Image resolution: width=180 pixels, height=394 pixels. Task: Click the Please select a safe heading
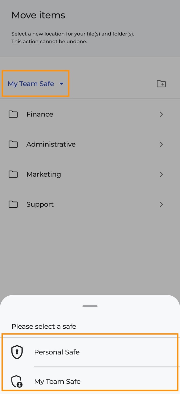[44, 326]
